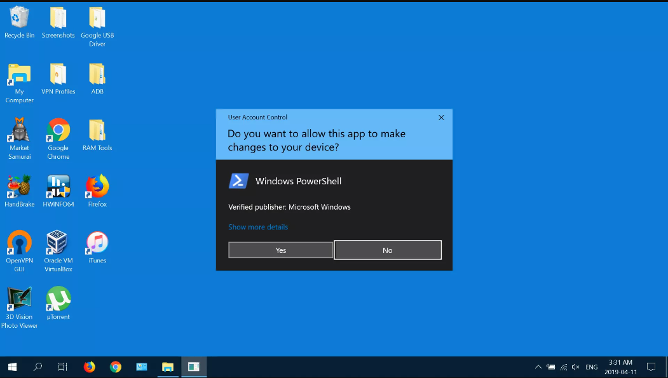Click the power plug tray icon
Screen dimensions: 668x378
tap(551, 367)
